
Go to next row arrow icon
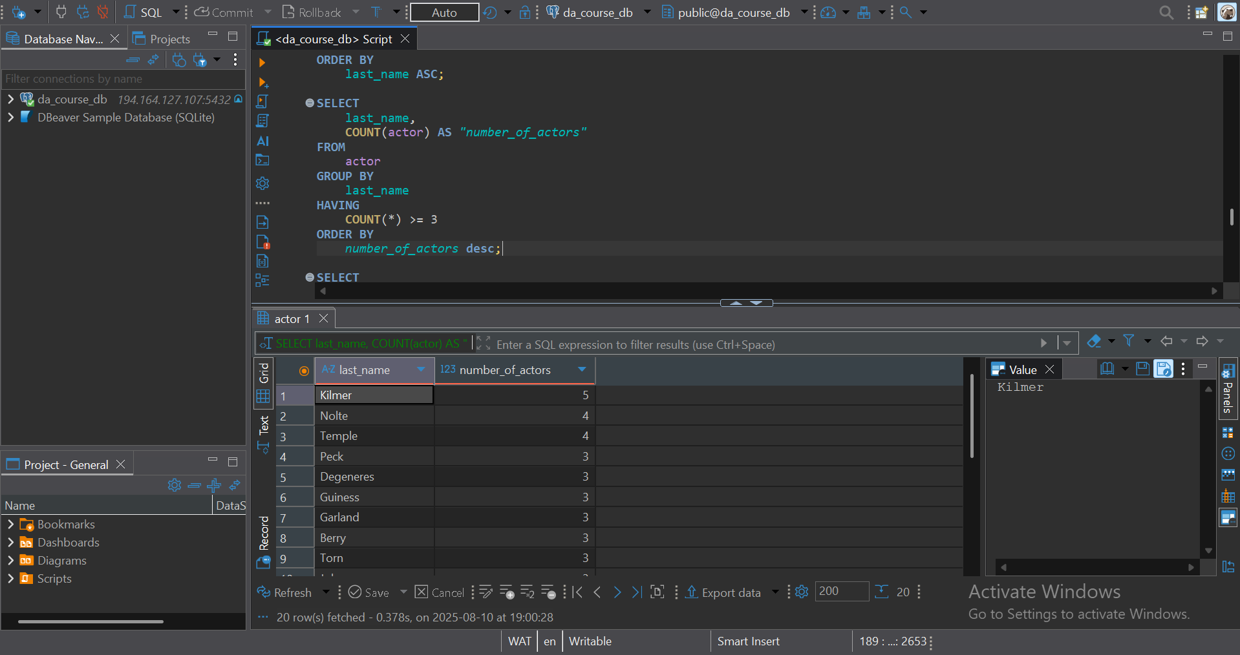tap(617, 592)
